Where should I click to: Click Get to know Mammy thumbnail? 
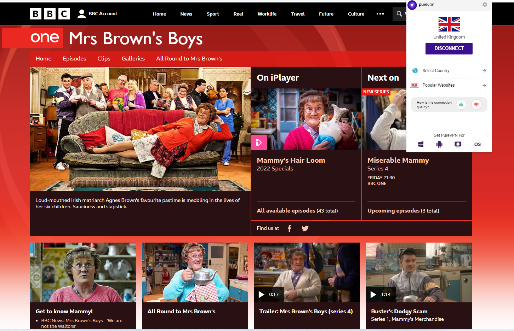[x=83, y=272]
